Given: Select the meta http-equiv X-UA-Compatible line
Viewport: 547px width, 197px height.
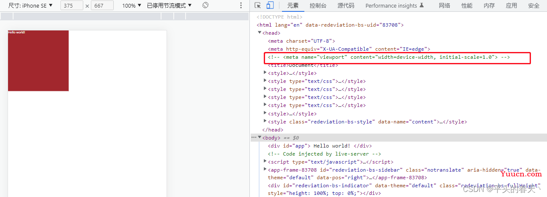Looking at the screenshot, I should click(349, 49).
